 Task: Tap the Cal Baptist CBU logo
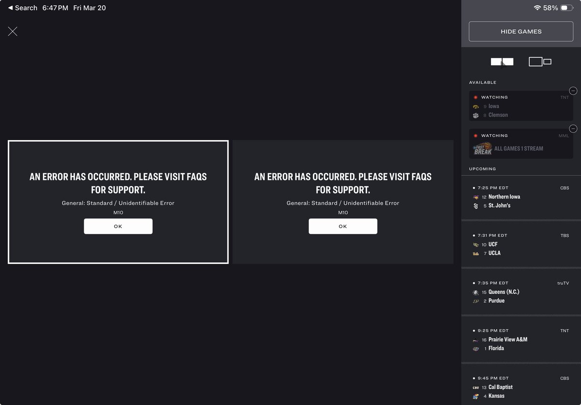(475, 388)
